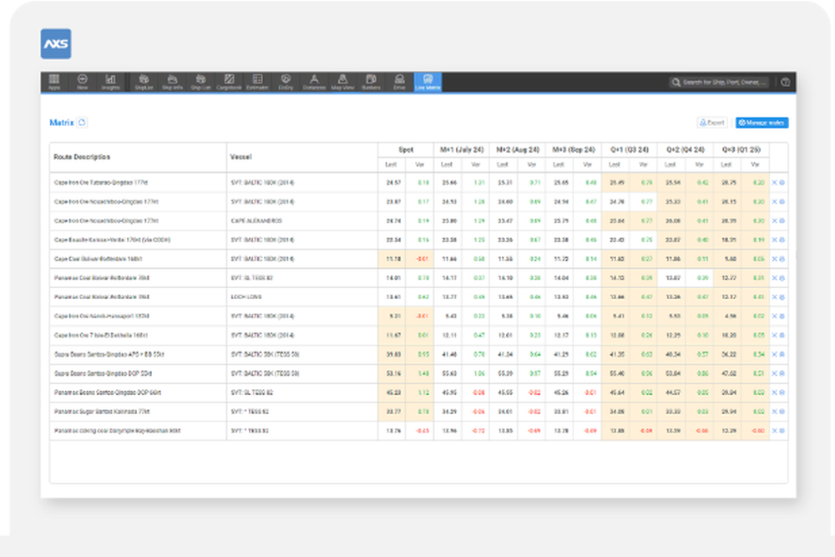Viewport: 835px width, 557px height.
Task: Open the ShipList tool
Action: point(144,82)
